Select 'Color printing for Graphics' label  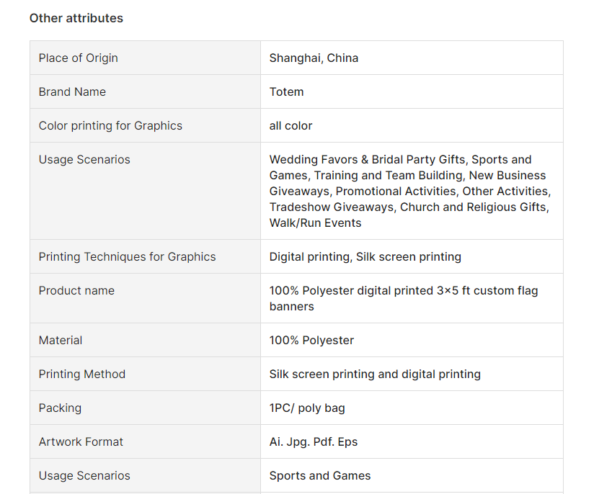point(110,125)
